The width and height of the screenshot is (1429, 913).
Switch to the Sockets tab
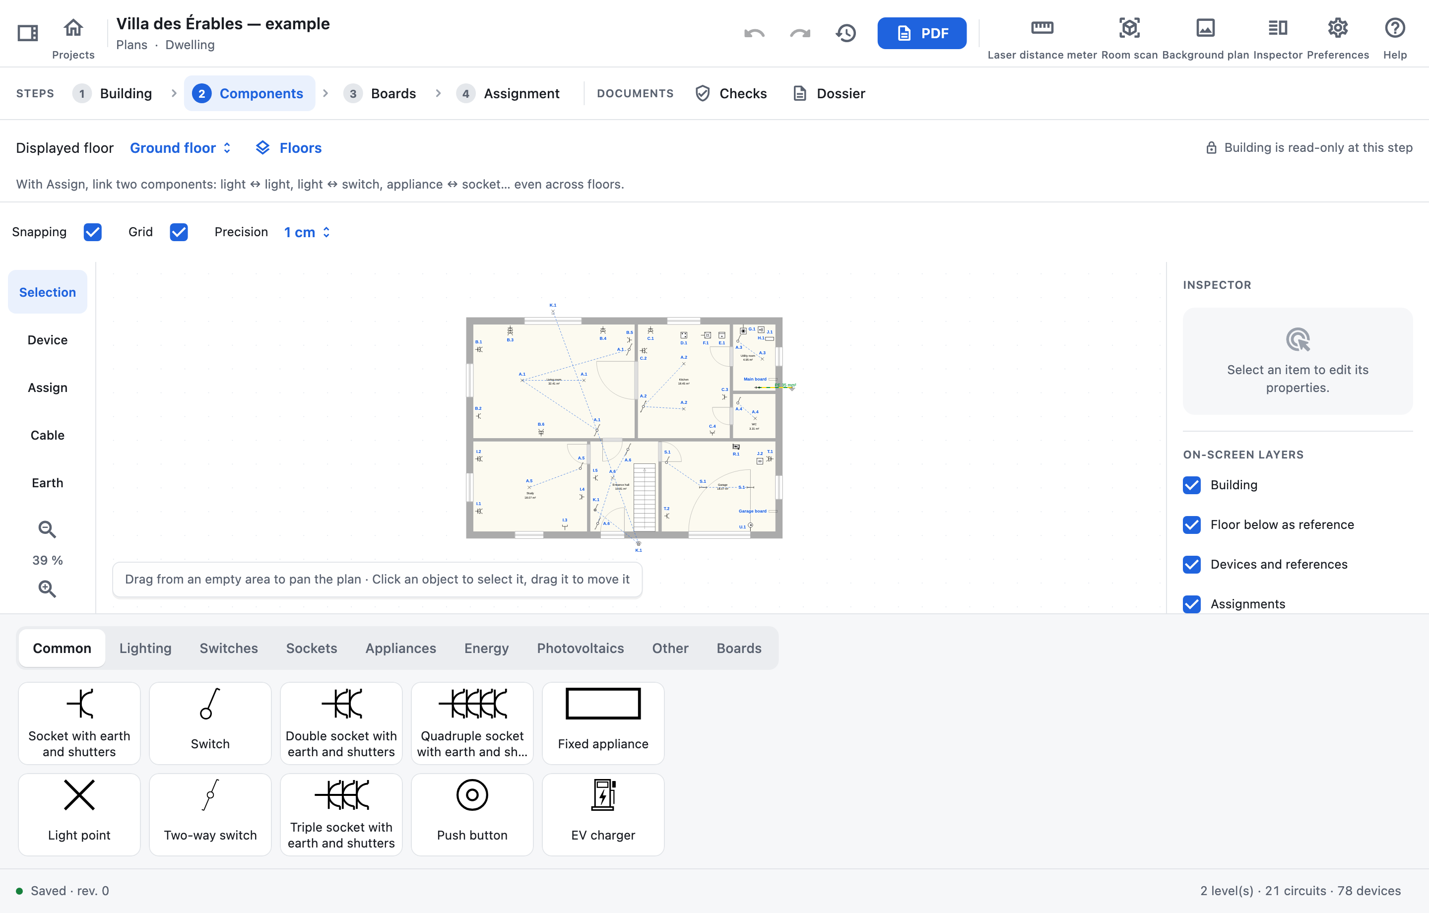coord(312,648)
